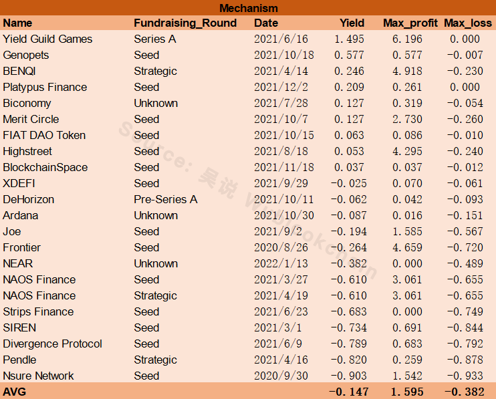Image resolution: width=496 pixels, height=399 pixels.
Task: Select the Ardana name cell
Action: [21, 216]
